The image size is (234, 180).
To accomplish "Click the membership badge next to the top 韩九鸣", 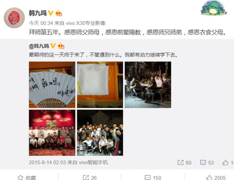I will 58,13.
